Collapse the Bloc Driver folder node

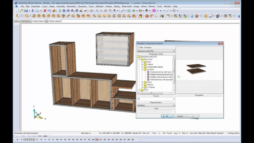click(x=139, y=59)
